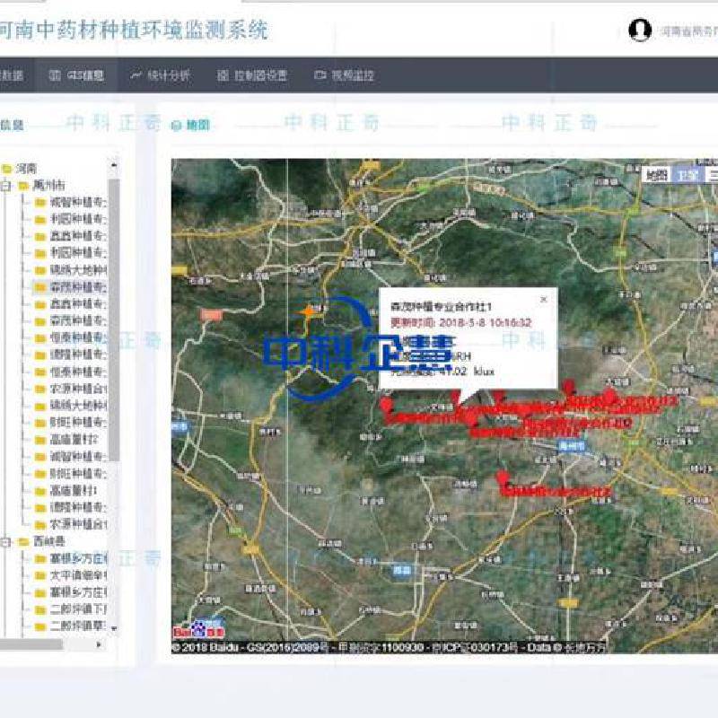Click 高庙董村2 folder icon
718x718 pixels.
40,440
